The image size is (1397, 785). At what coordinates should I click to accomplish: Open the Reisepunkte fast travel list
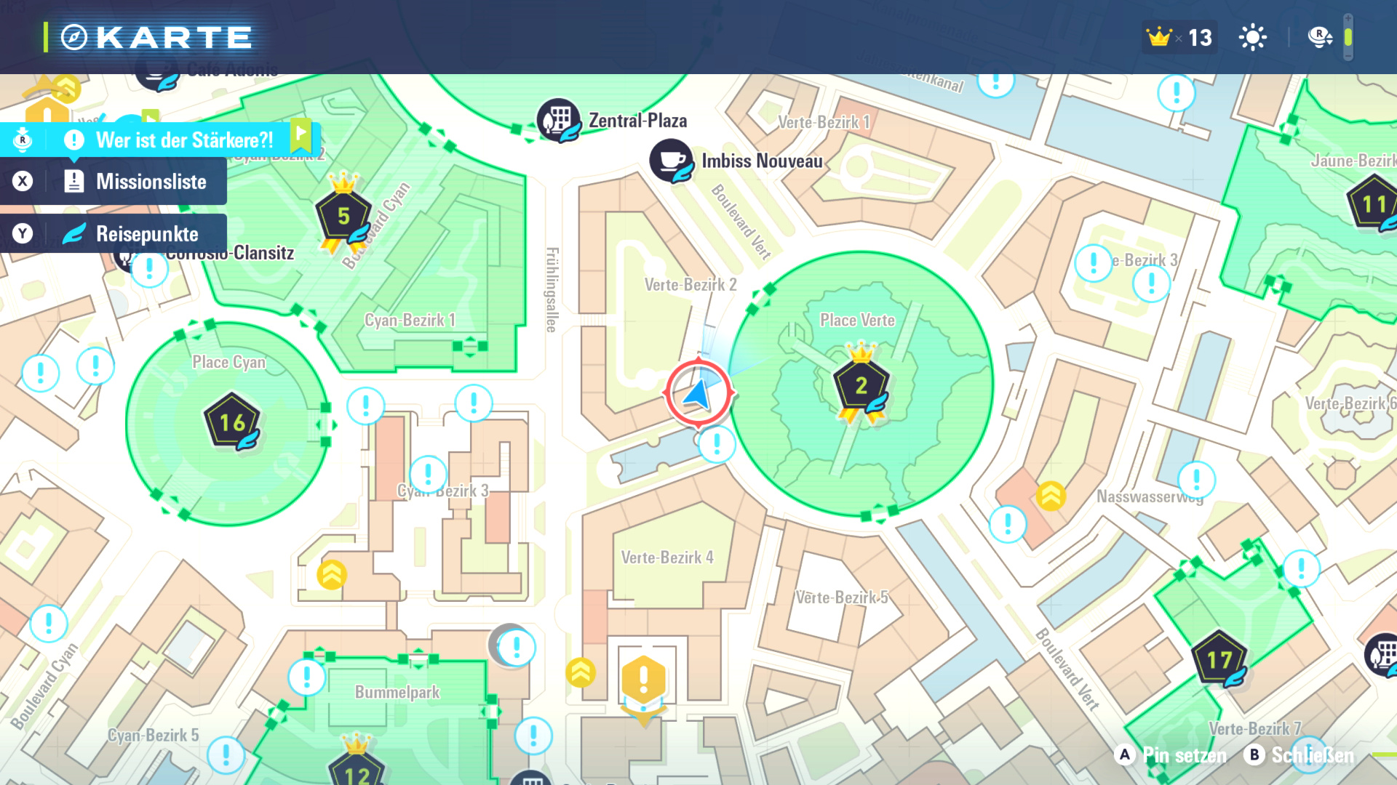[147, 234]
